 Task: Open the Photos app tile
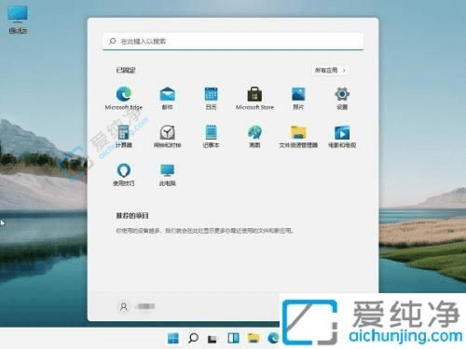(x=298, y=98)
